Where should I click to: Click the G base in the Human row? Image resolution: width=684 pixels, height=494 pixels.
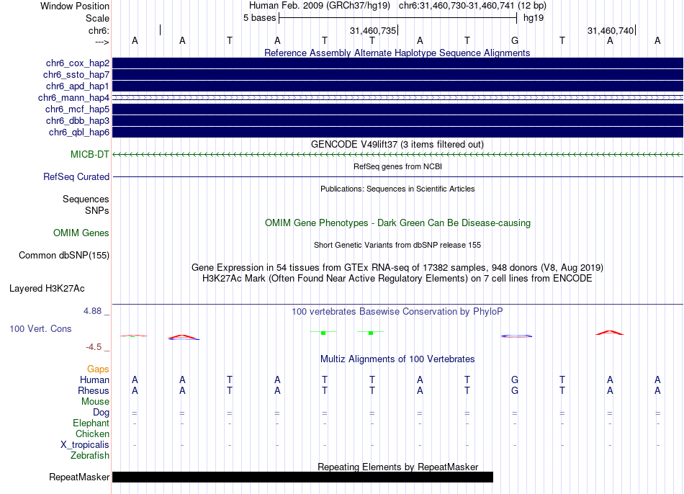(x=515, y=380)
